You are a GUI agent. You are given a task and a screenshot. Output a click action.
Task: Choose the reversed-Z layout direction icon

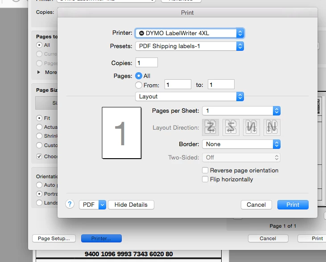coord(231,127)
